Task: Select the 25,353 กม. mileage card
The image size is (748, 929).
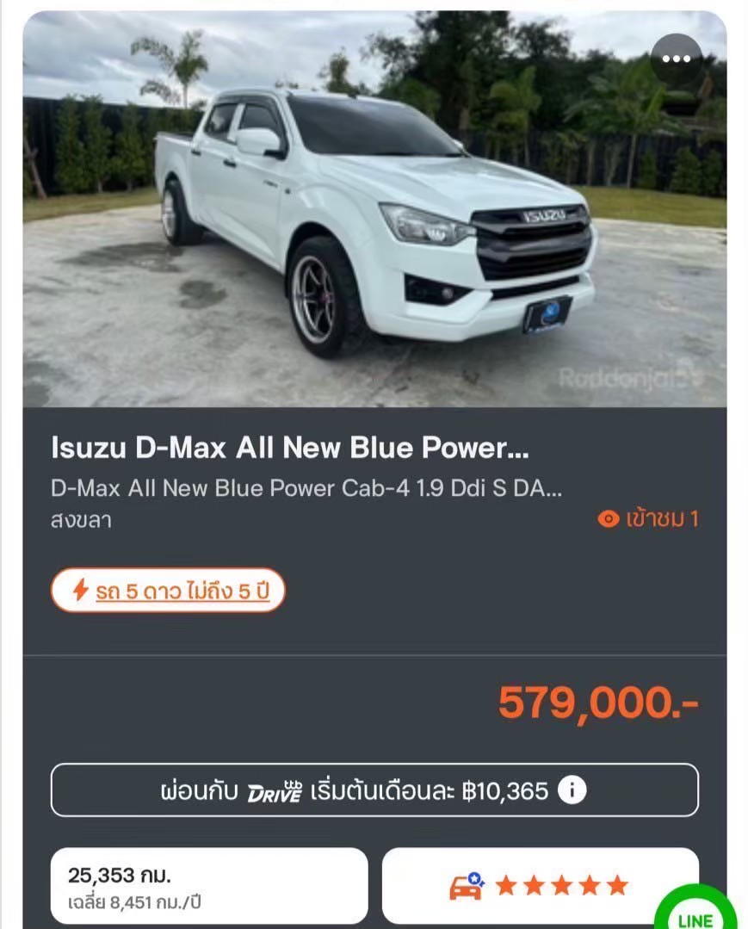Action: coord(209,886)
